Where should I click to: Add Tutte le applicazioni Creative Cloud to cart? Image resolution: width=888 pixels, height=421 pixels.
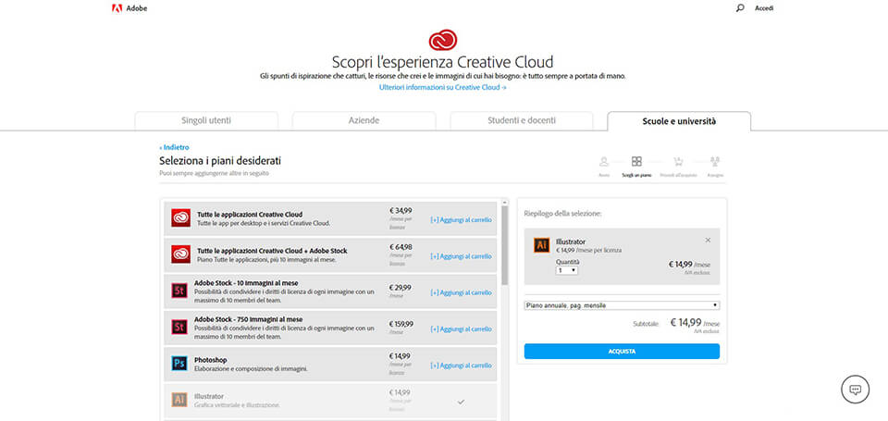tap(461, 220)
